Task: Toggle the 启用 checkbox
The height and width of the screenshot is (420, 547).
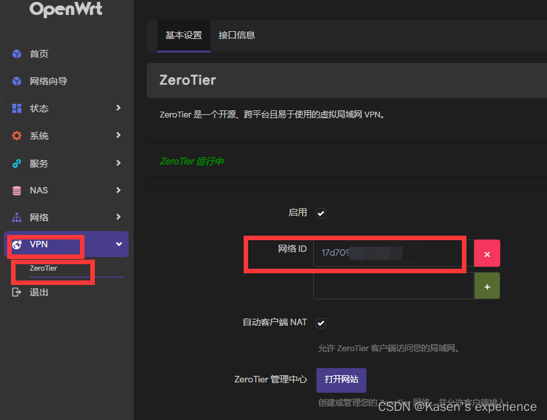Action: click(321, 214)
